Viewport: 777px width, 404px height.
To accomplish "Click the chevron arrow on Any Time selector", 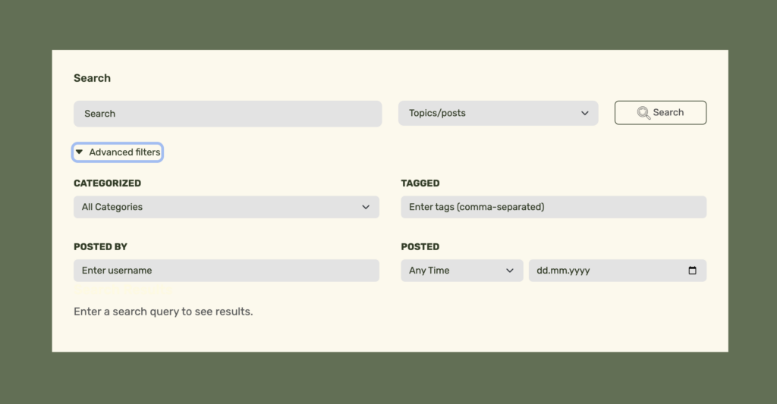I will tap(509, 271).
